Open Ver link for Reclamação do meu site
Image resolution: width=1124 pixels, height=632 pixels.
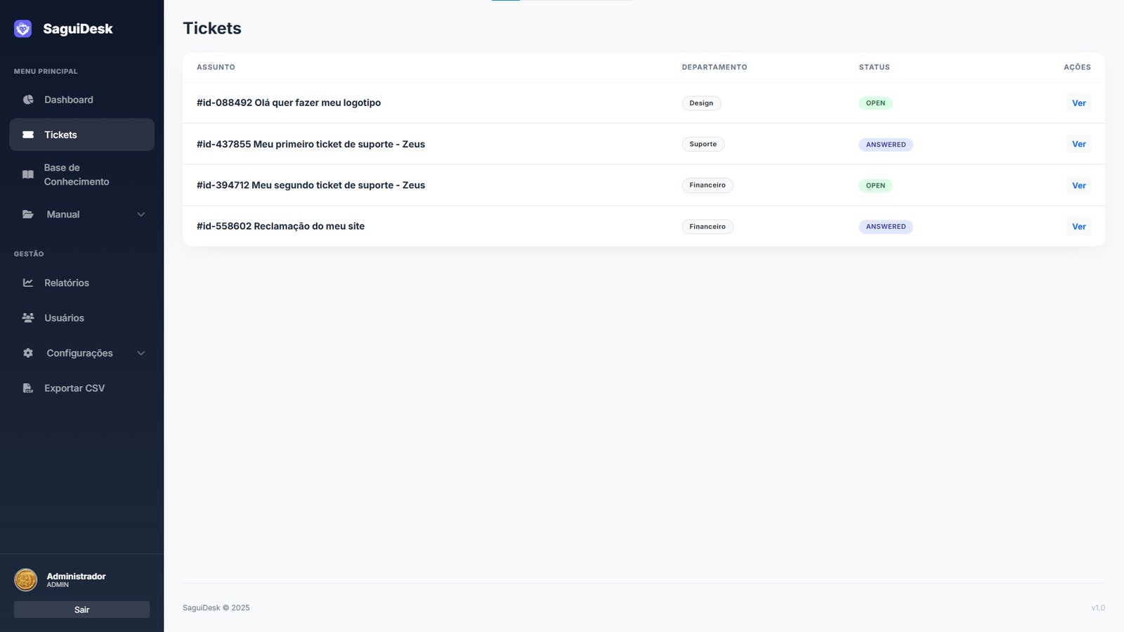(1078, 227)
